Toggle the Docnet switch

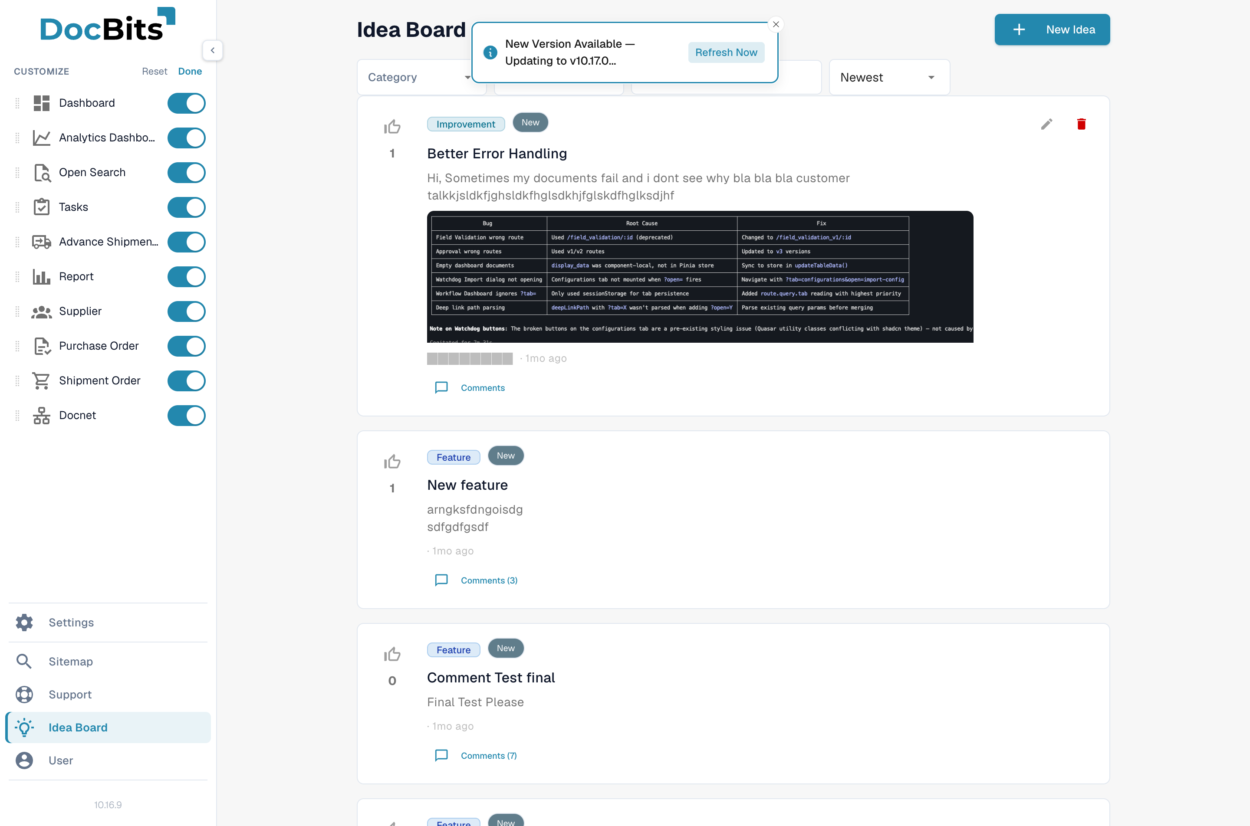pos(187,416)
